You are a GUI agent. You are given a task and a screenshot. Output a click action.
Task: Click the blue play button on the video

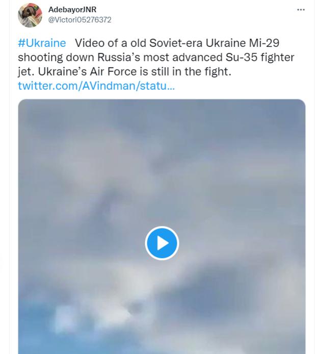162,243
